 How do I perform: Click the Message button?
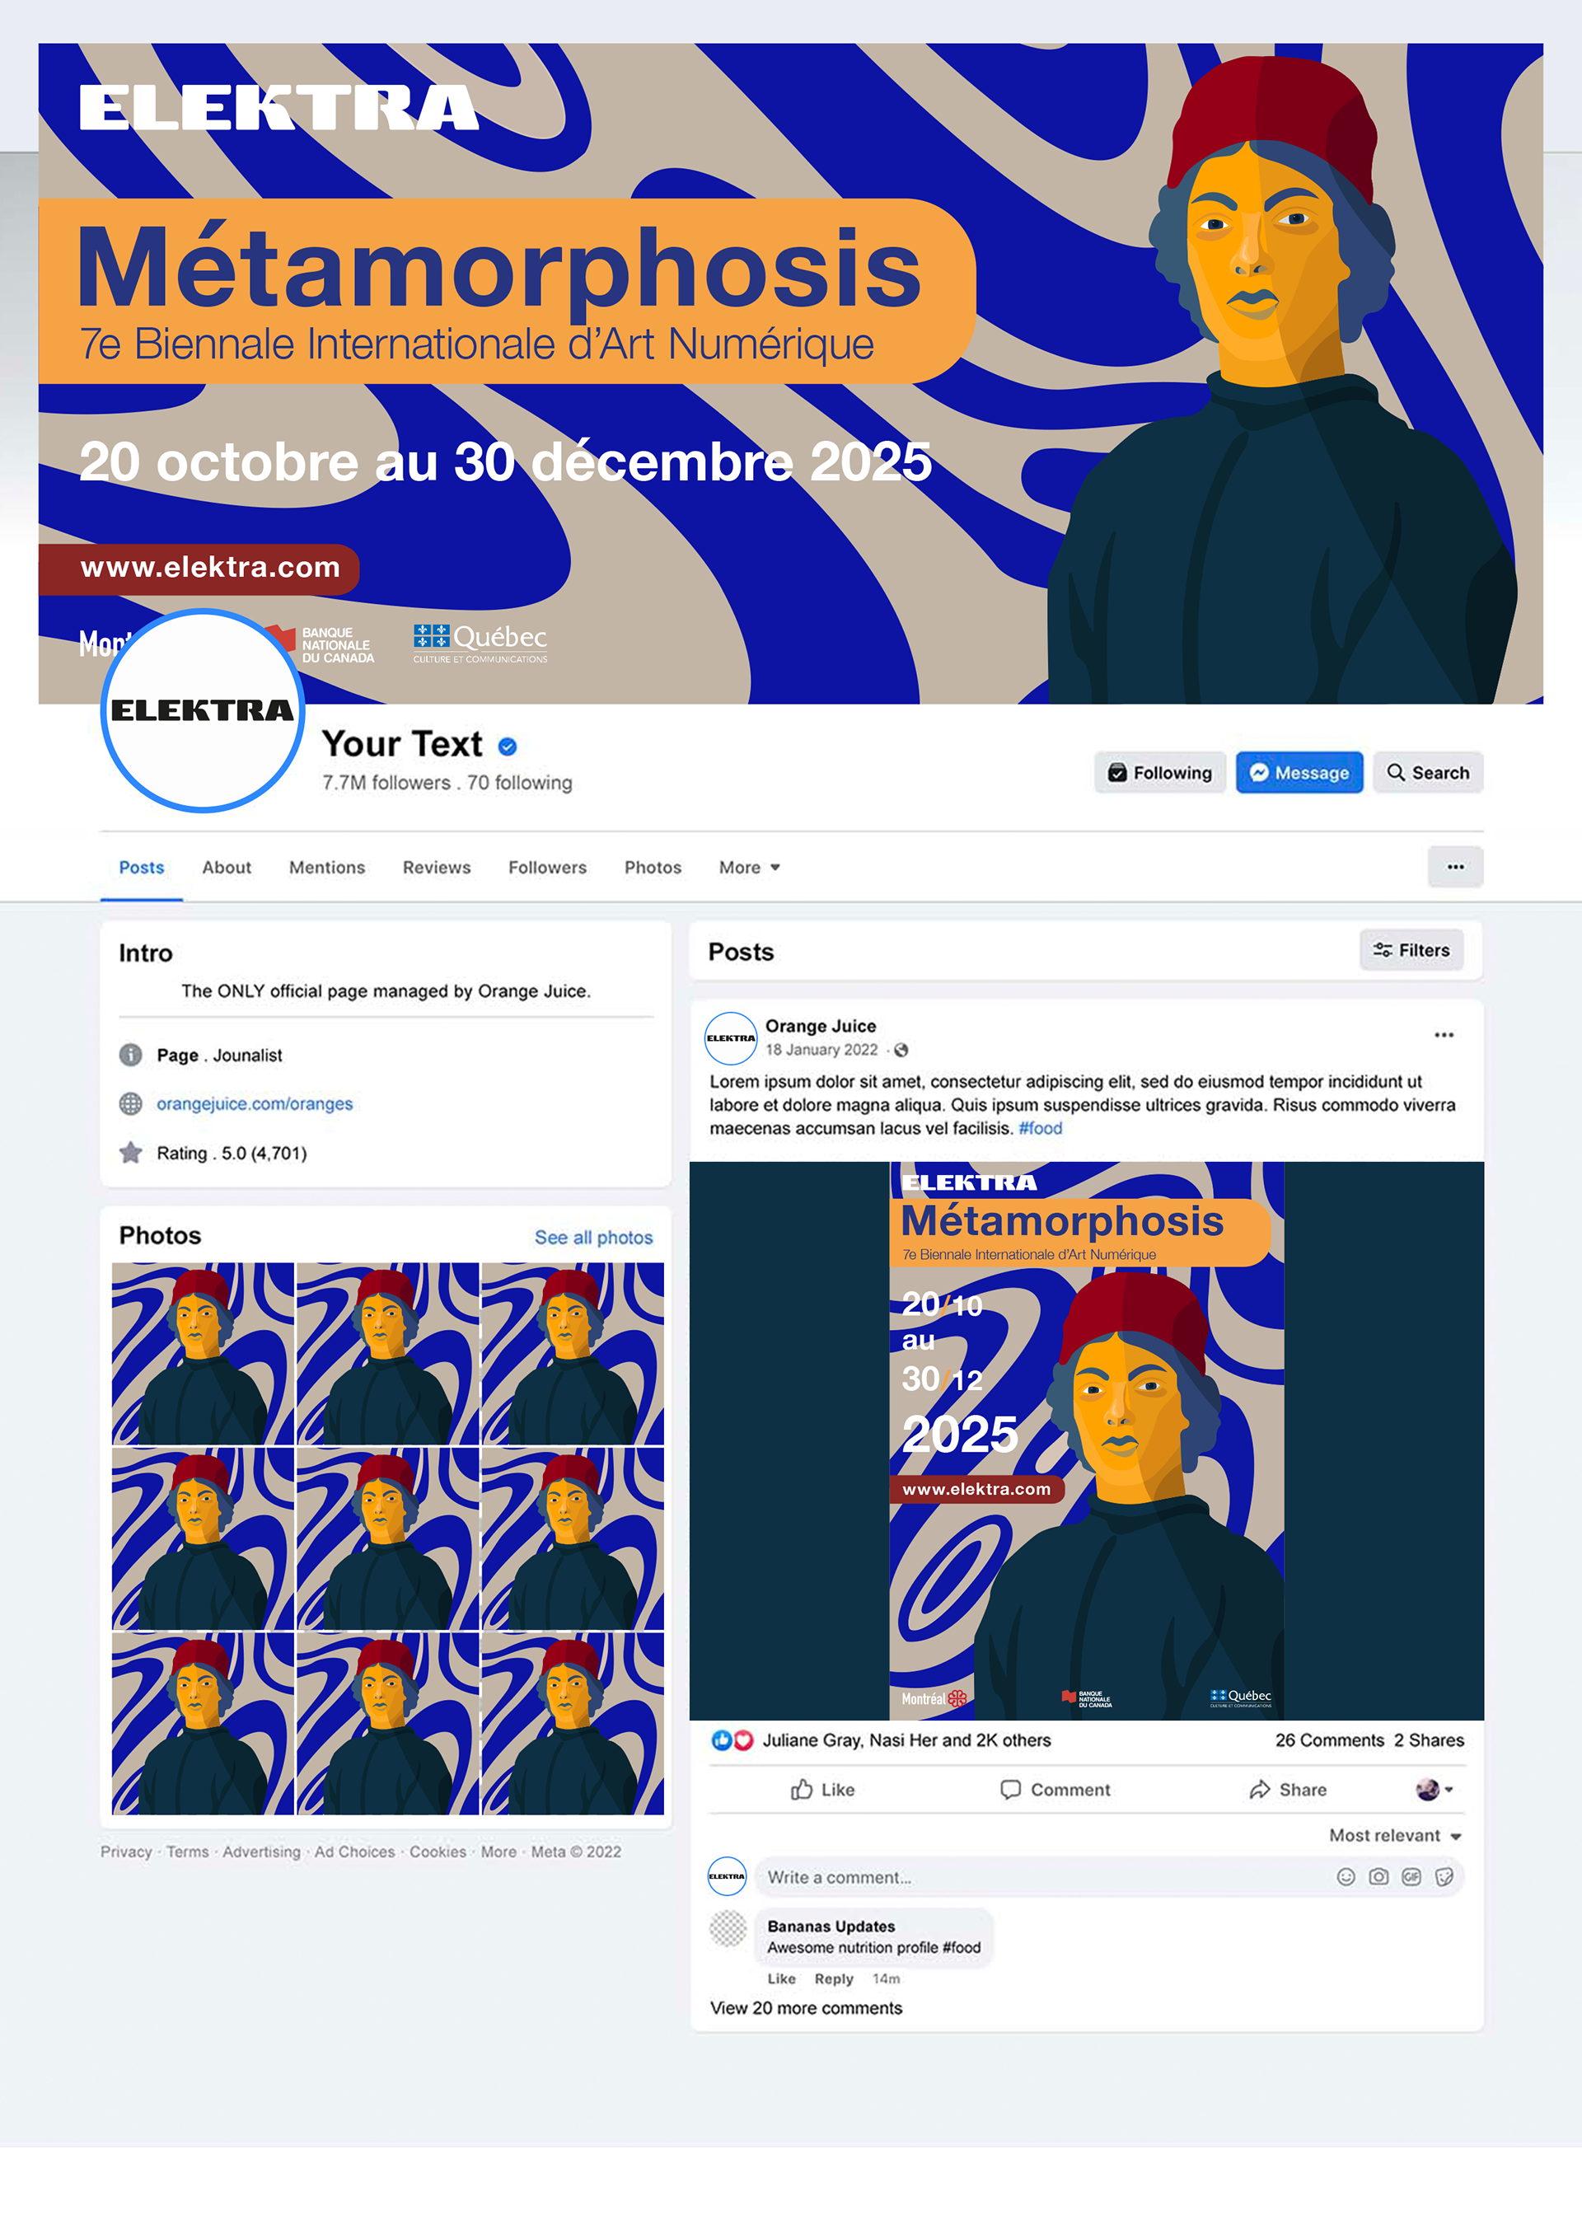tap(1299, 772)
